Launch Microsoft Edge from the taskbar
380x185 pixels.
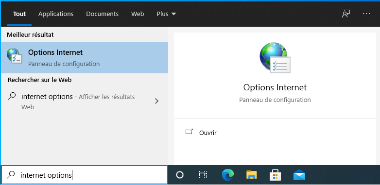228,175
